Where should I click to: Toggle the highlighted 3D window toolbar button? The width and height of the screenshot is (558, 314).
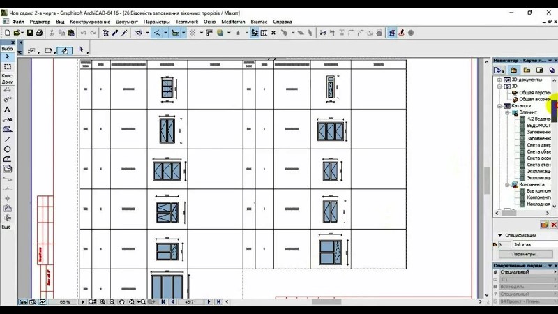[392, 33]
